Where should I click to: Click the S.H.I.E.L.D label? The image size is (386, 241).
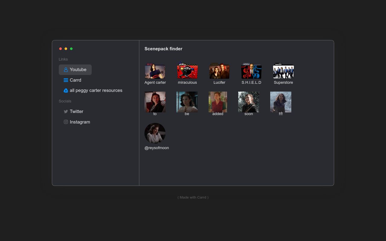coord(251,83)
